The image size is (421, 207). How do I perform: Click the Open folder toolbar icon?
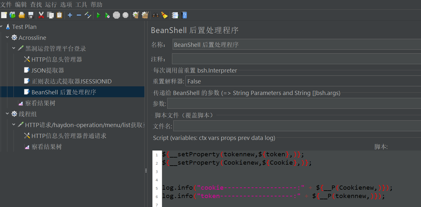21,15
